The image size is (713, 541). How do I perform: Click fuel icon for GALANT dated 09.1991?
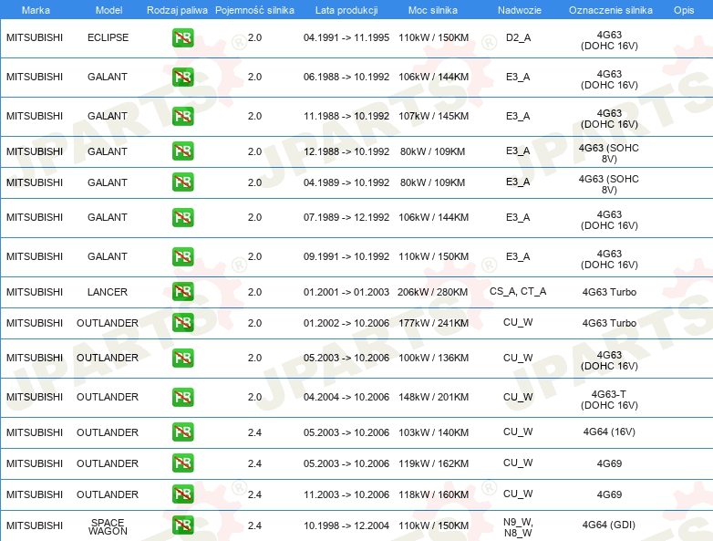tap(182, 256)
